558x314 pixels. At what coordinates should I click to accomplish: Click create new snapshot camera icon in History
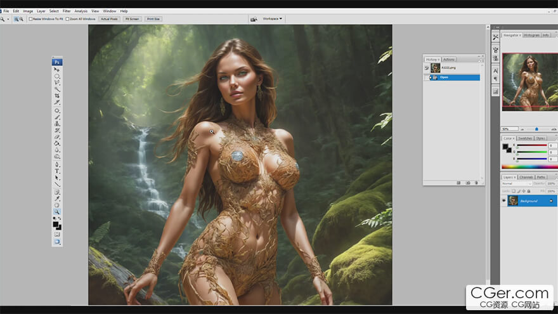coord(467,183)
